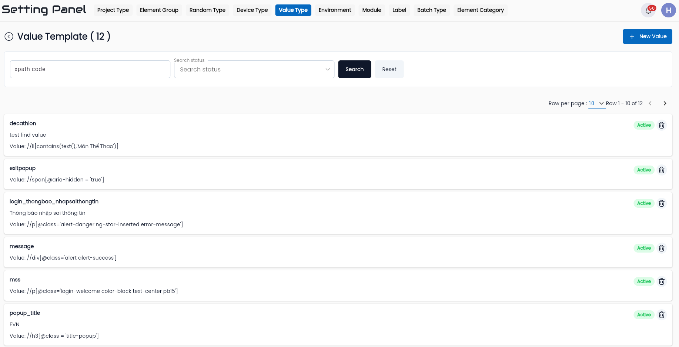
Task: Toggle Active status of popup_title entry
Action: [x=644, y=315]
